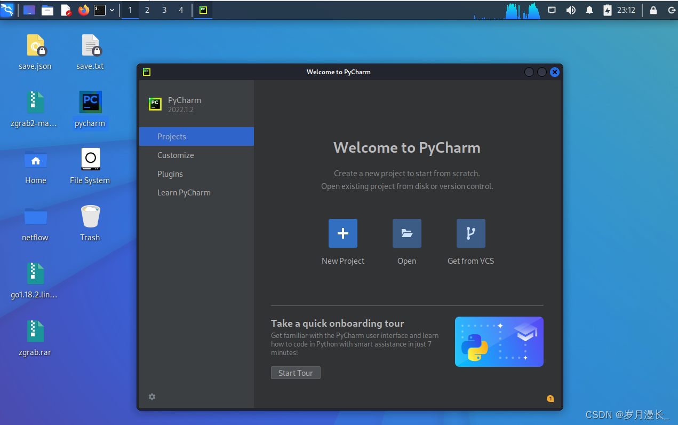This screenshot has height=425, width=678.
Task: Open the pycharm desktop shortcut
Action: (90, 102)
